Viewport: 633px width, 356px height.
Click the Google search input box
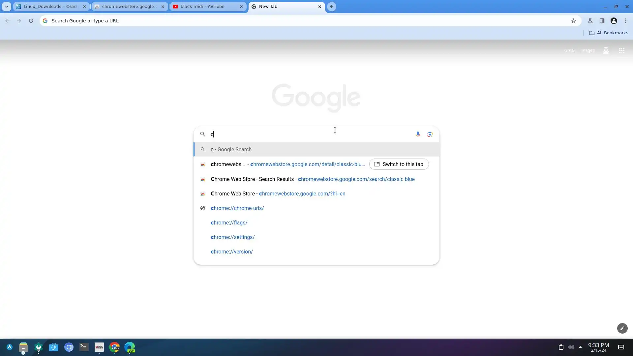tap(310, 134)
